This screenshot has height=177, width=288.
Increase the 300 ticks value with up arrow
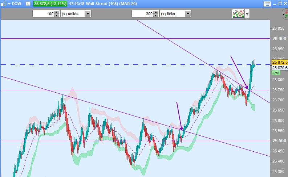[x=155, y=12]
